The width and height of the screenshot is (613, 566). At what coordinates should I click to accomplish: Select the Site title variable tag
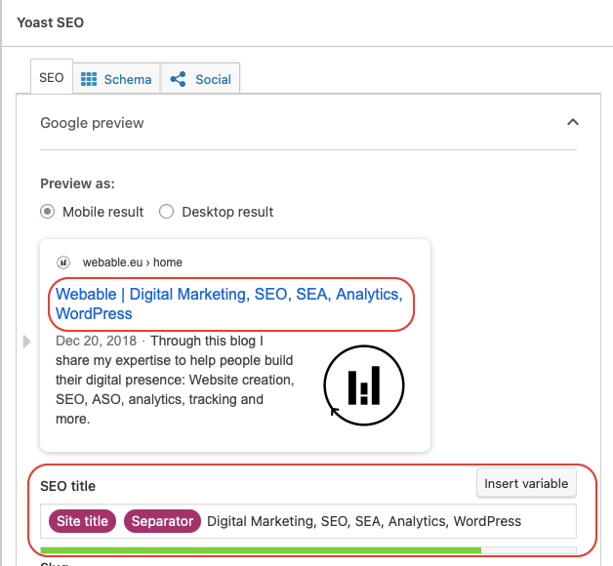pos(83,521)
